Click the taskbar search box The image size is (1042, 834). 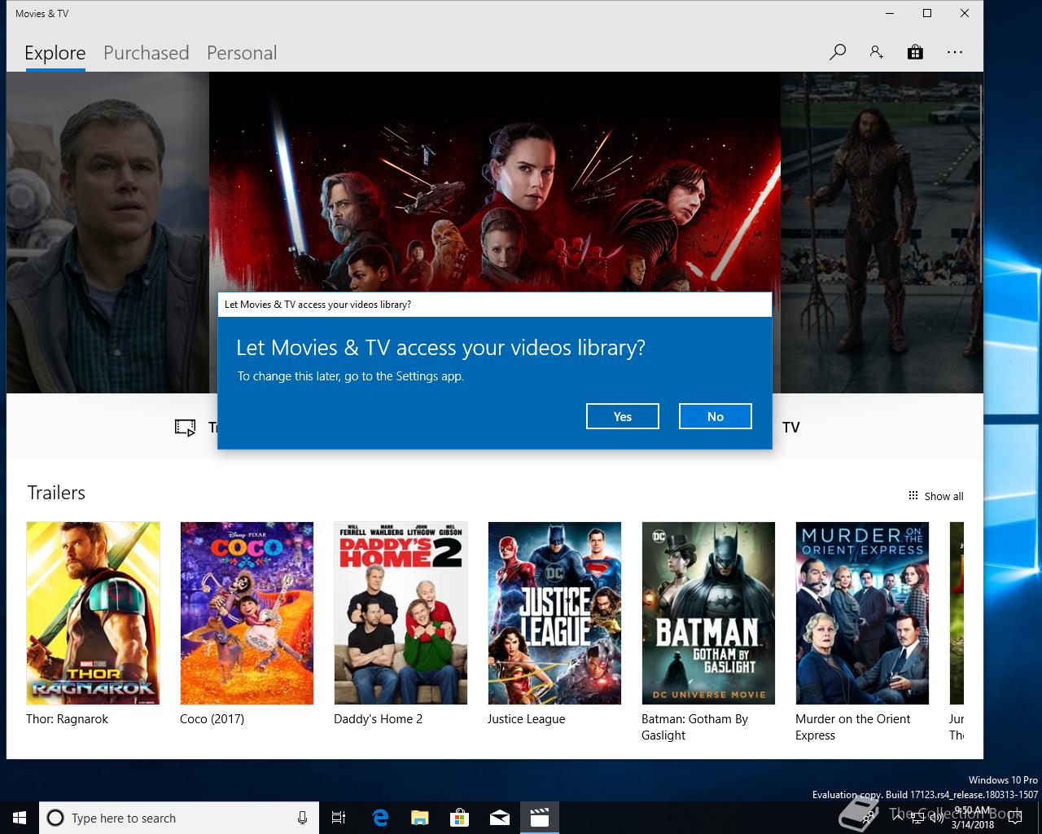coord(177,818)
